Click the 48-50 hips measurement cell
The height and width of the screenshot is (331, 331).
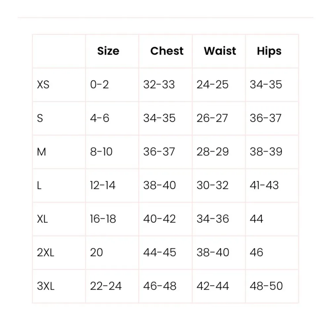click(x=266, y=286)
